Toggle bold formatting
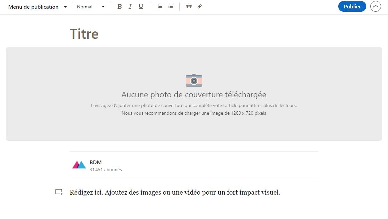 pyautogui.click(x=120, y=7)
